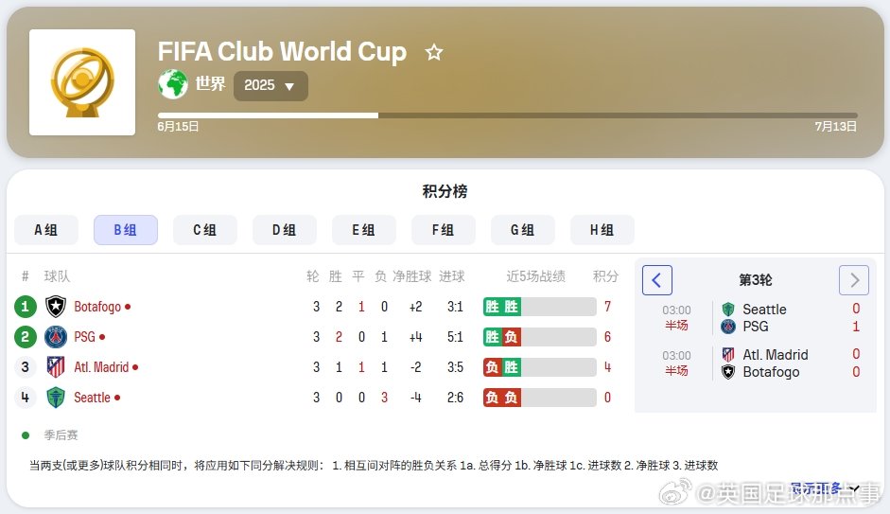
Task: Open the Botafogo team link
Action: pyautogui.click(x=97, y=307)
